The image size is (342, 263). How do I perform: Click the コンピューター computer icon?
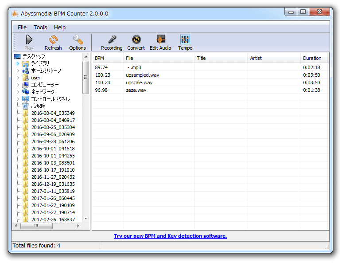pos(26,85)
